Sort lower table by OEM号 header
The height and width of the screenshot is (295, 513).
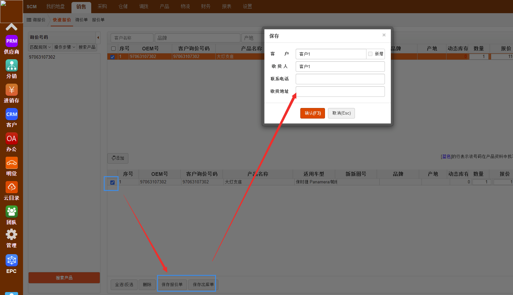(160, 174)
